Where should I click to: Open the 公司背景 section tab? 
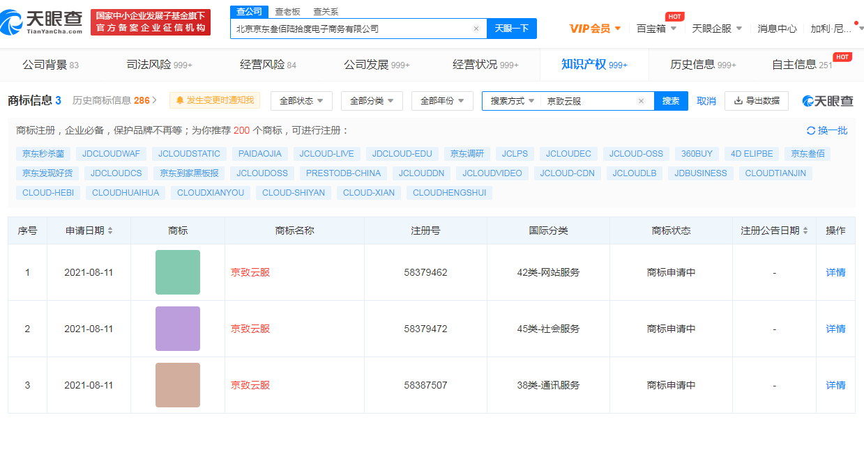click(x=50, y=65)
